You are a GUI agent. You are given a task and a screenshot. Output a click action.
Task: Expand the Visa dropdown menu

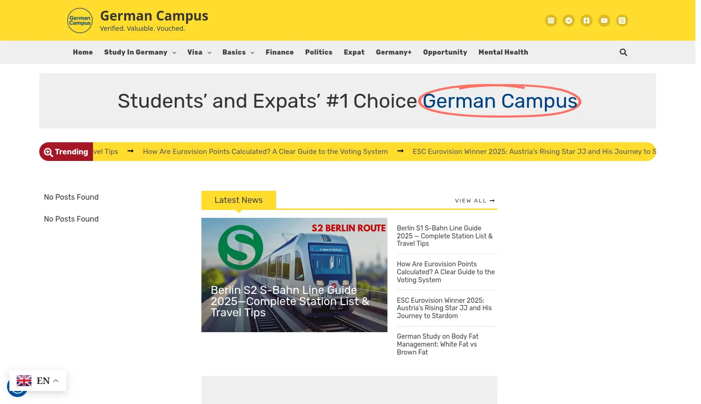coord(209,52)
